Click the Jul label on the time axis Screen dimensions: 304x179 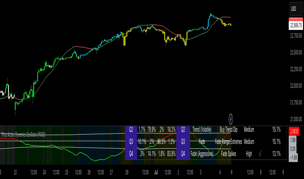point(156,172)
